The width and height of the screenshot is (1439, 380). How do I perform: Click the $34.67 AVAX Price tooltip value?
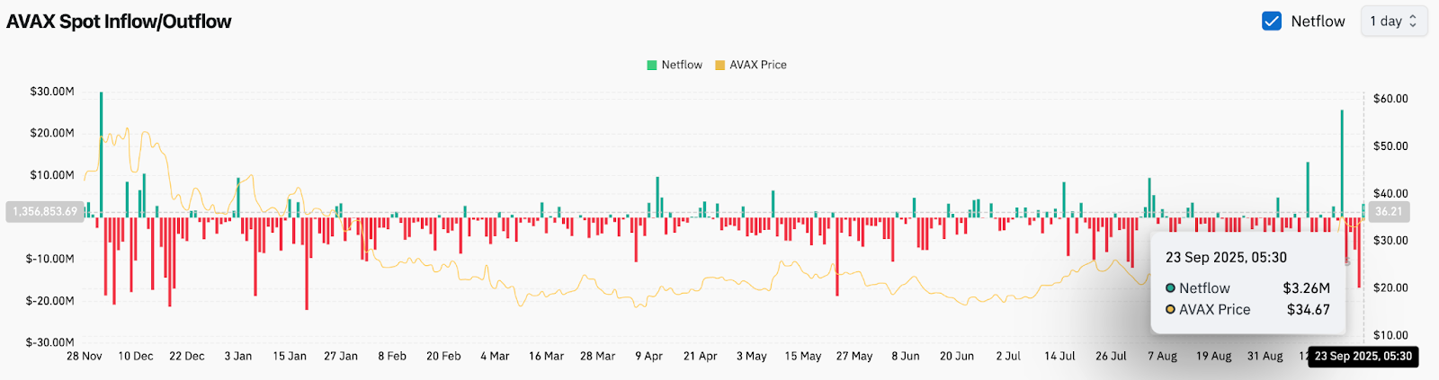[1308, 310]
